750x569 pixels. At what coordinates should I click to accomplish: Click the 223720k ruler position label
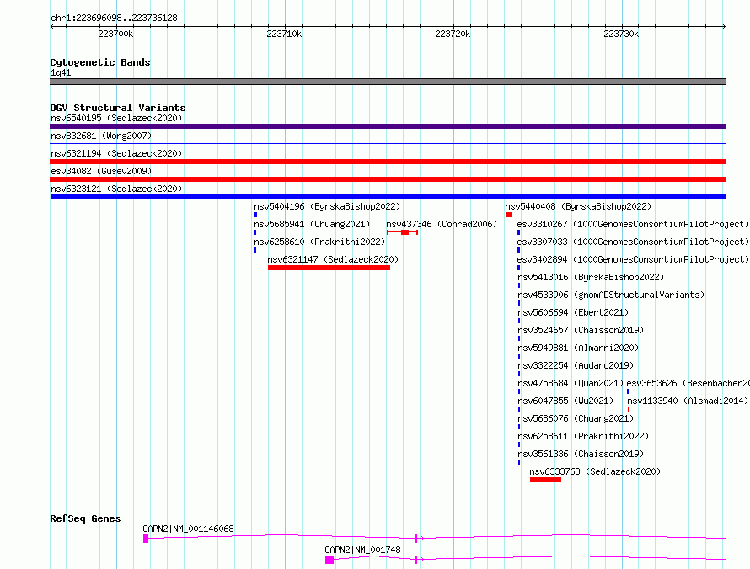pyautogui.click(x=453, y=34)
